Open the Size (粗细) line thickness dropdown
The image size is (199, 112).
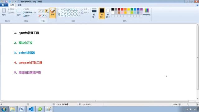tap(94, 13)
